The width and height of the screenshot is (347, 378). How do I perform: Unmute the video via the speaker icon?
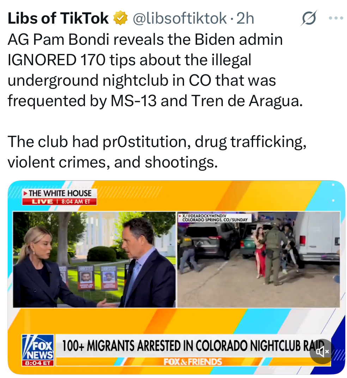click(x=322, y=352)
